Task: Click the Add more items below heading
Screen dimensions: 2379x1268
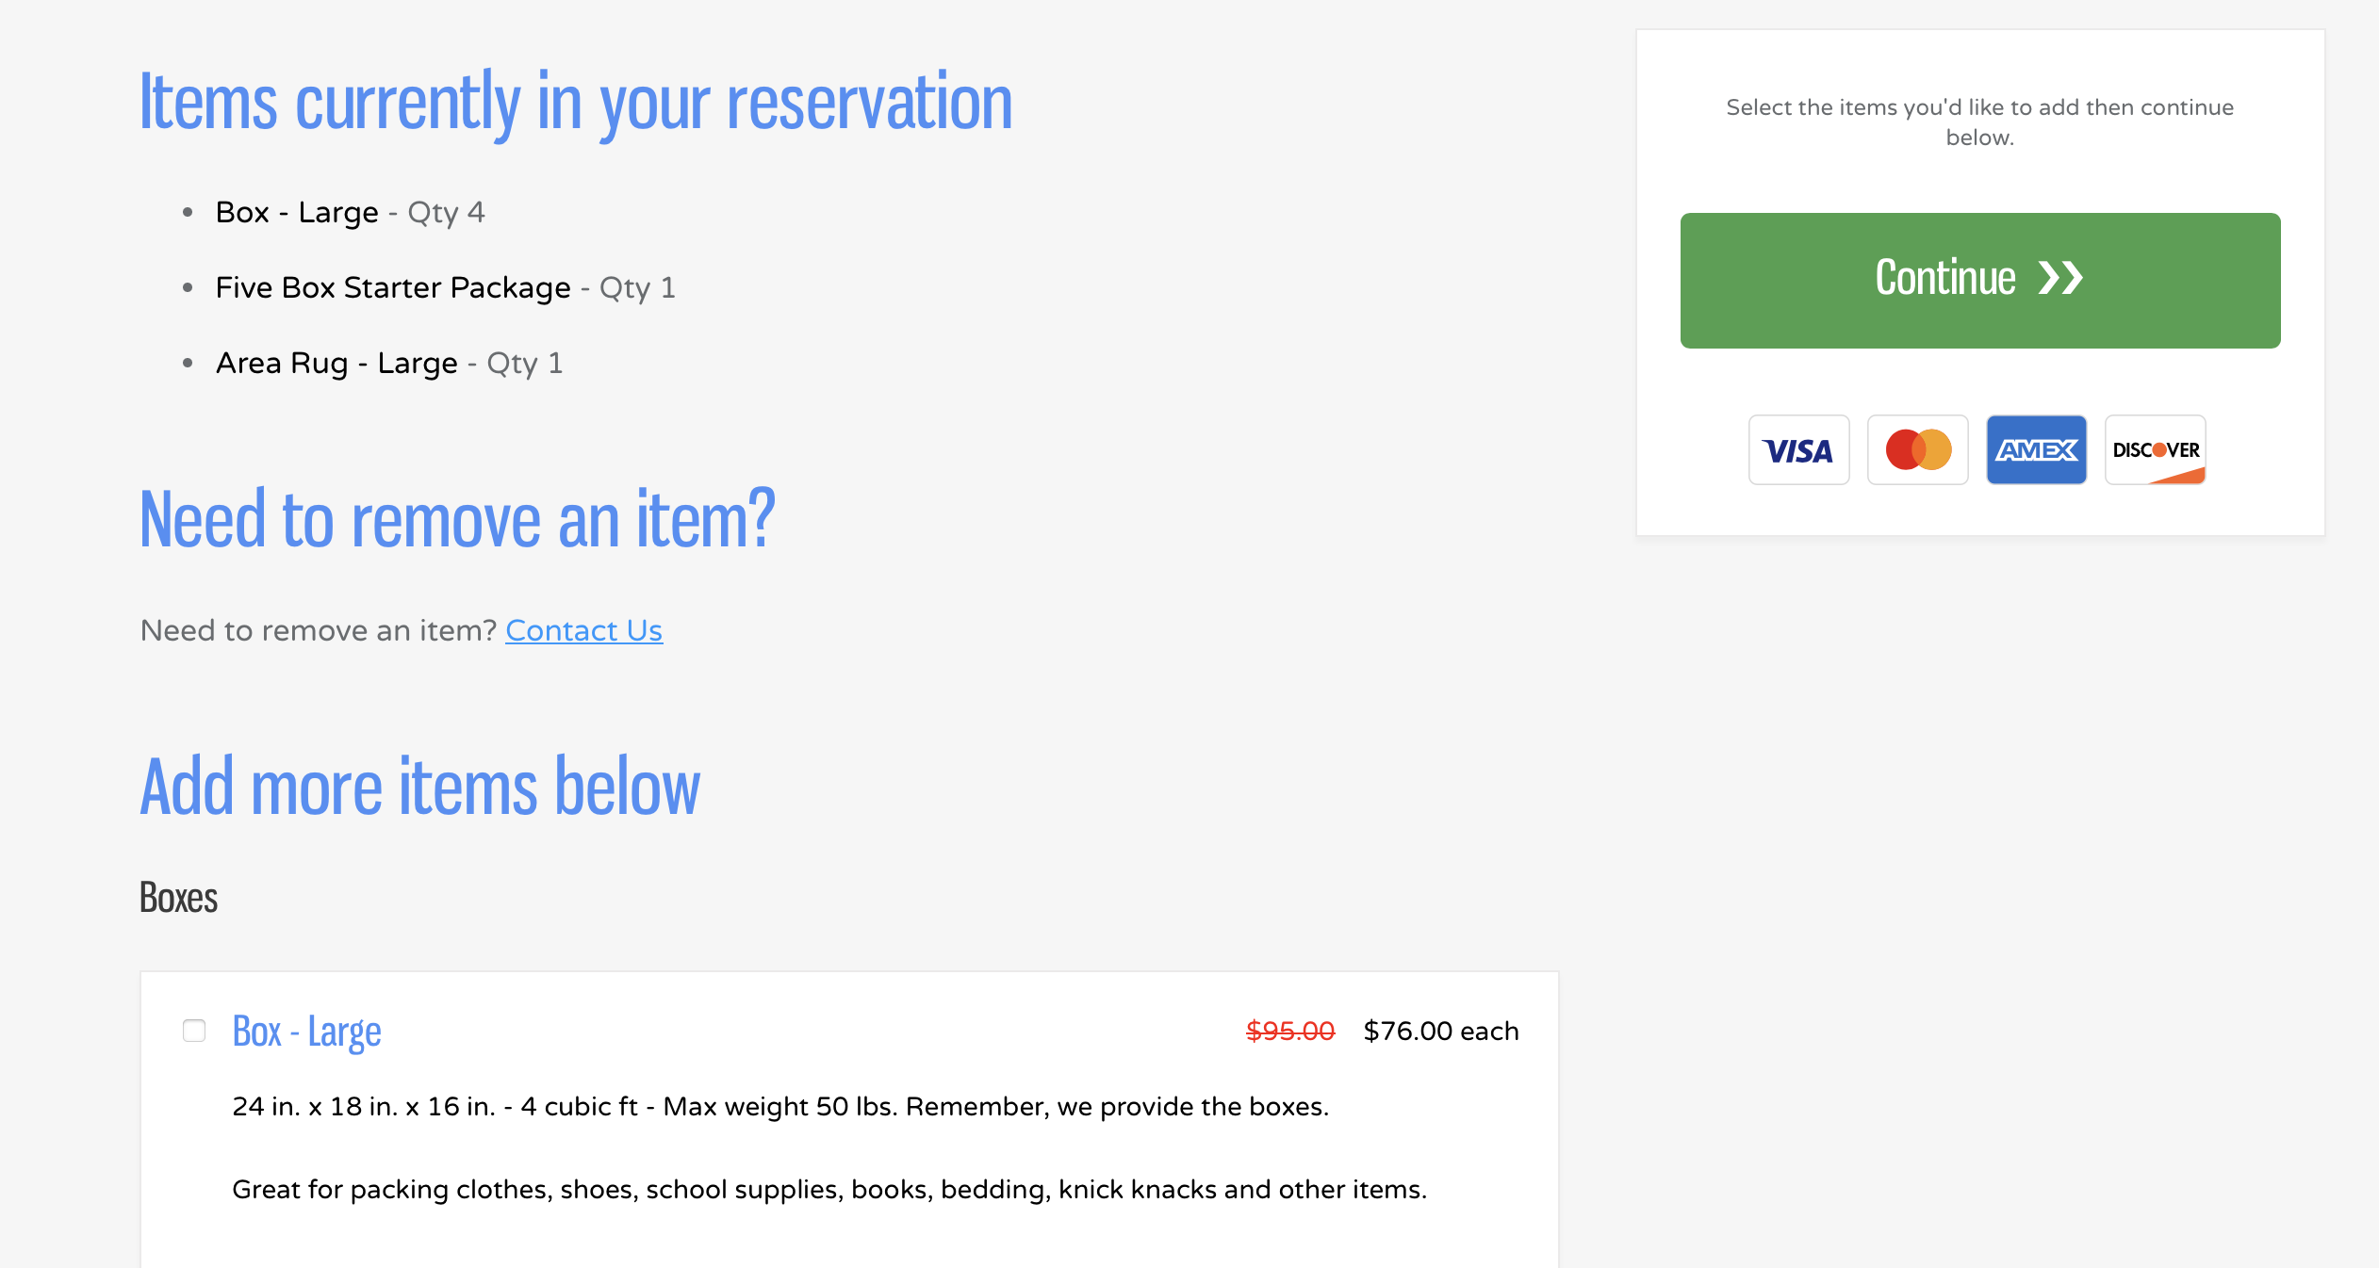Action: coord(419,786)
